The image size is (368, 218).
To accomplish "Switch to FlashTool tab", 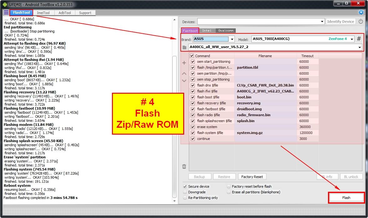I will pyautogui.click(x=21, y=13).
